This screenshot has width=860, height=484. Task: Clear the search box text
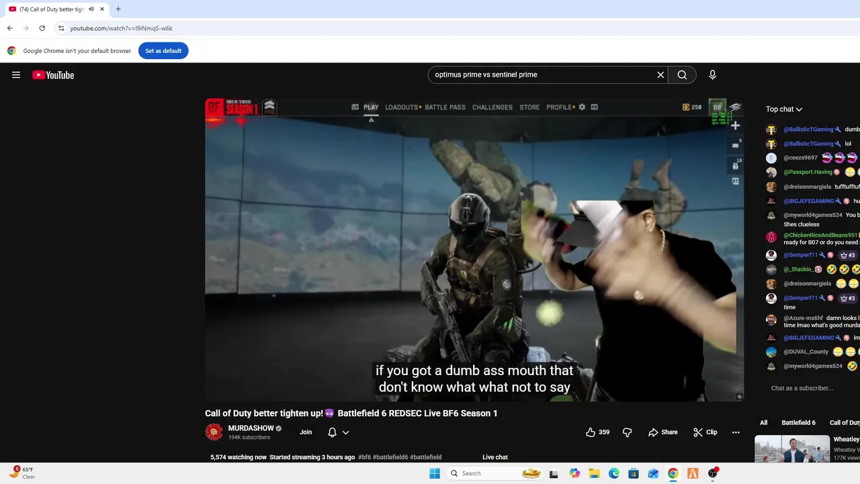pos(660,75)
